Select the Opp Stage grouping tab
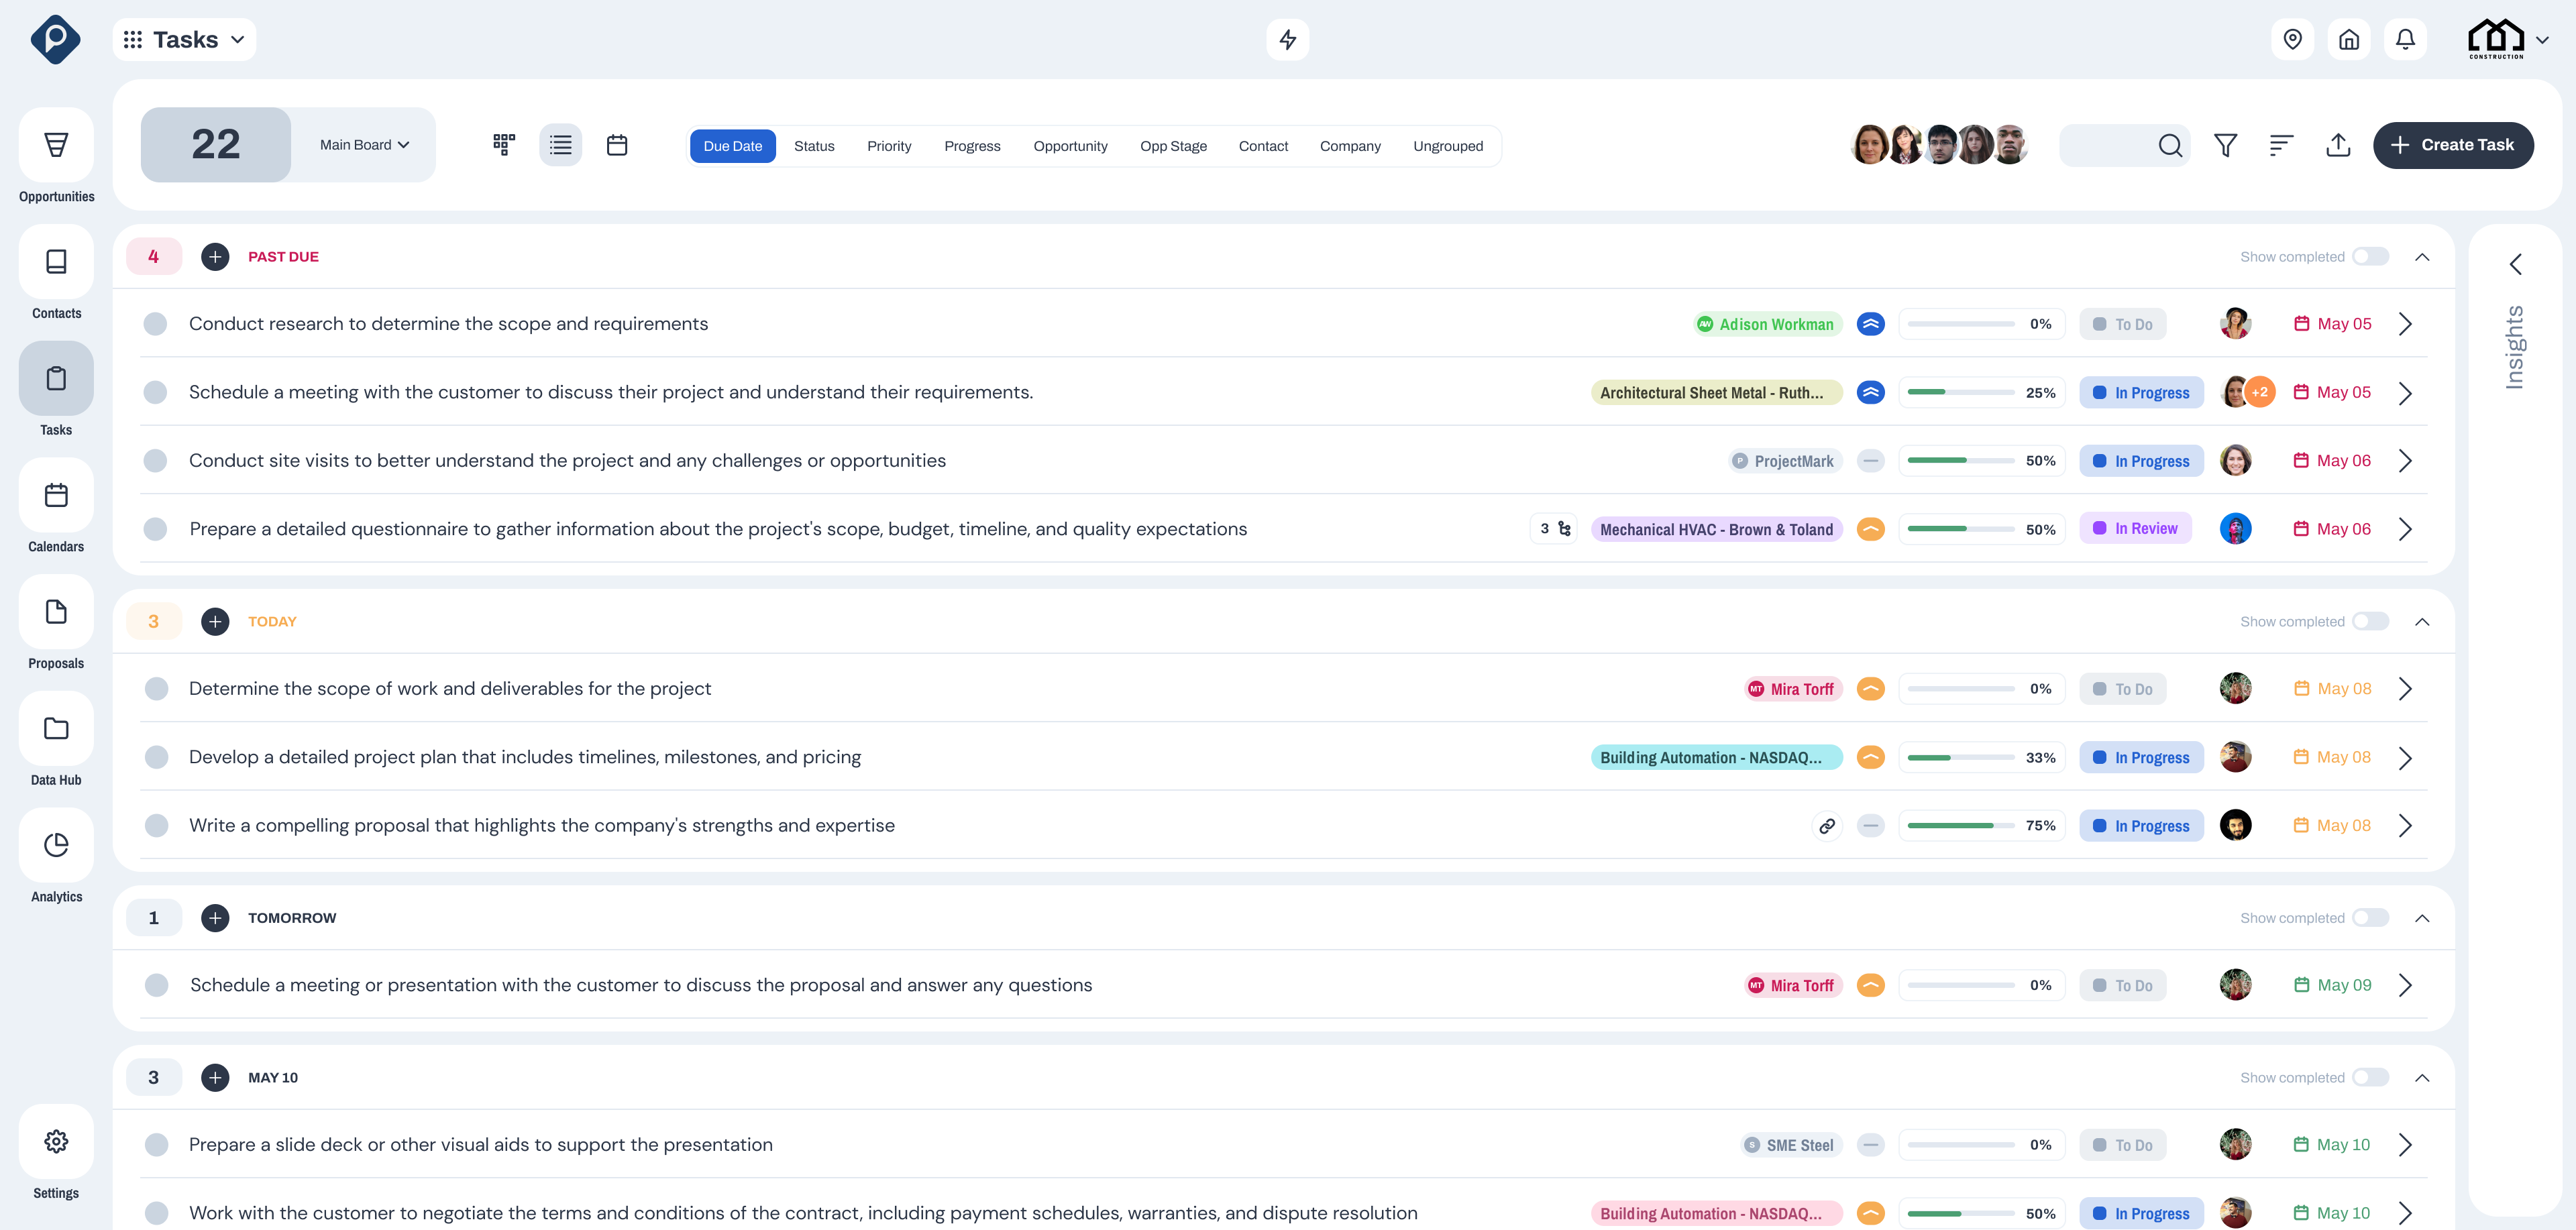The width and height of the screenshot is (2576, 1230). (1173, 146)
